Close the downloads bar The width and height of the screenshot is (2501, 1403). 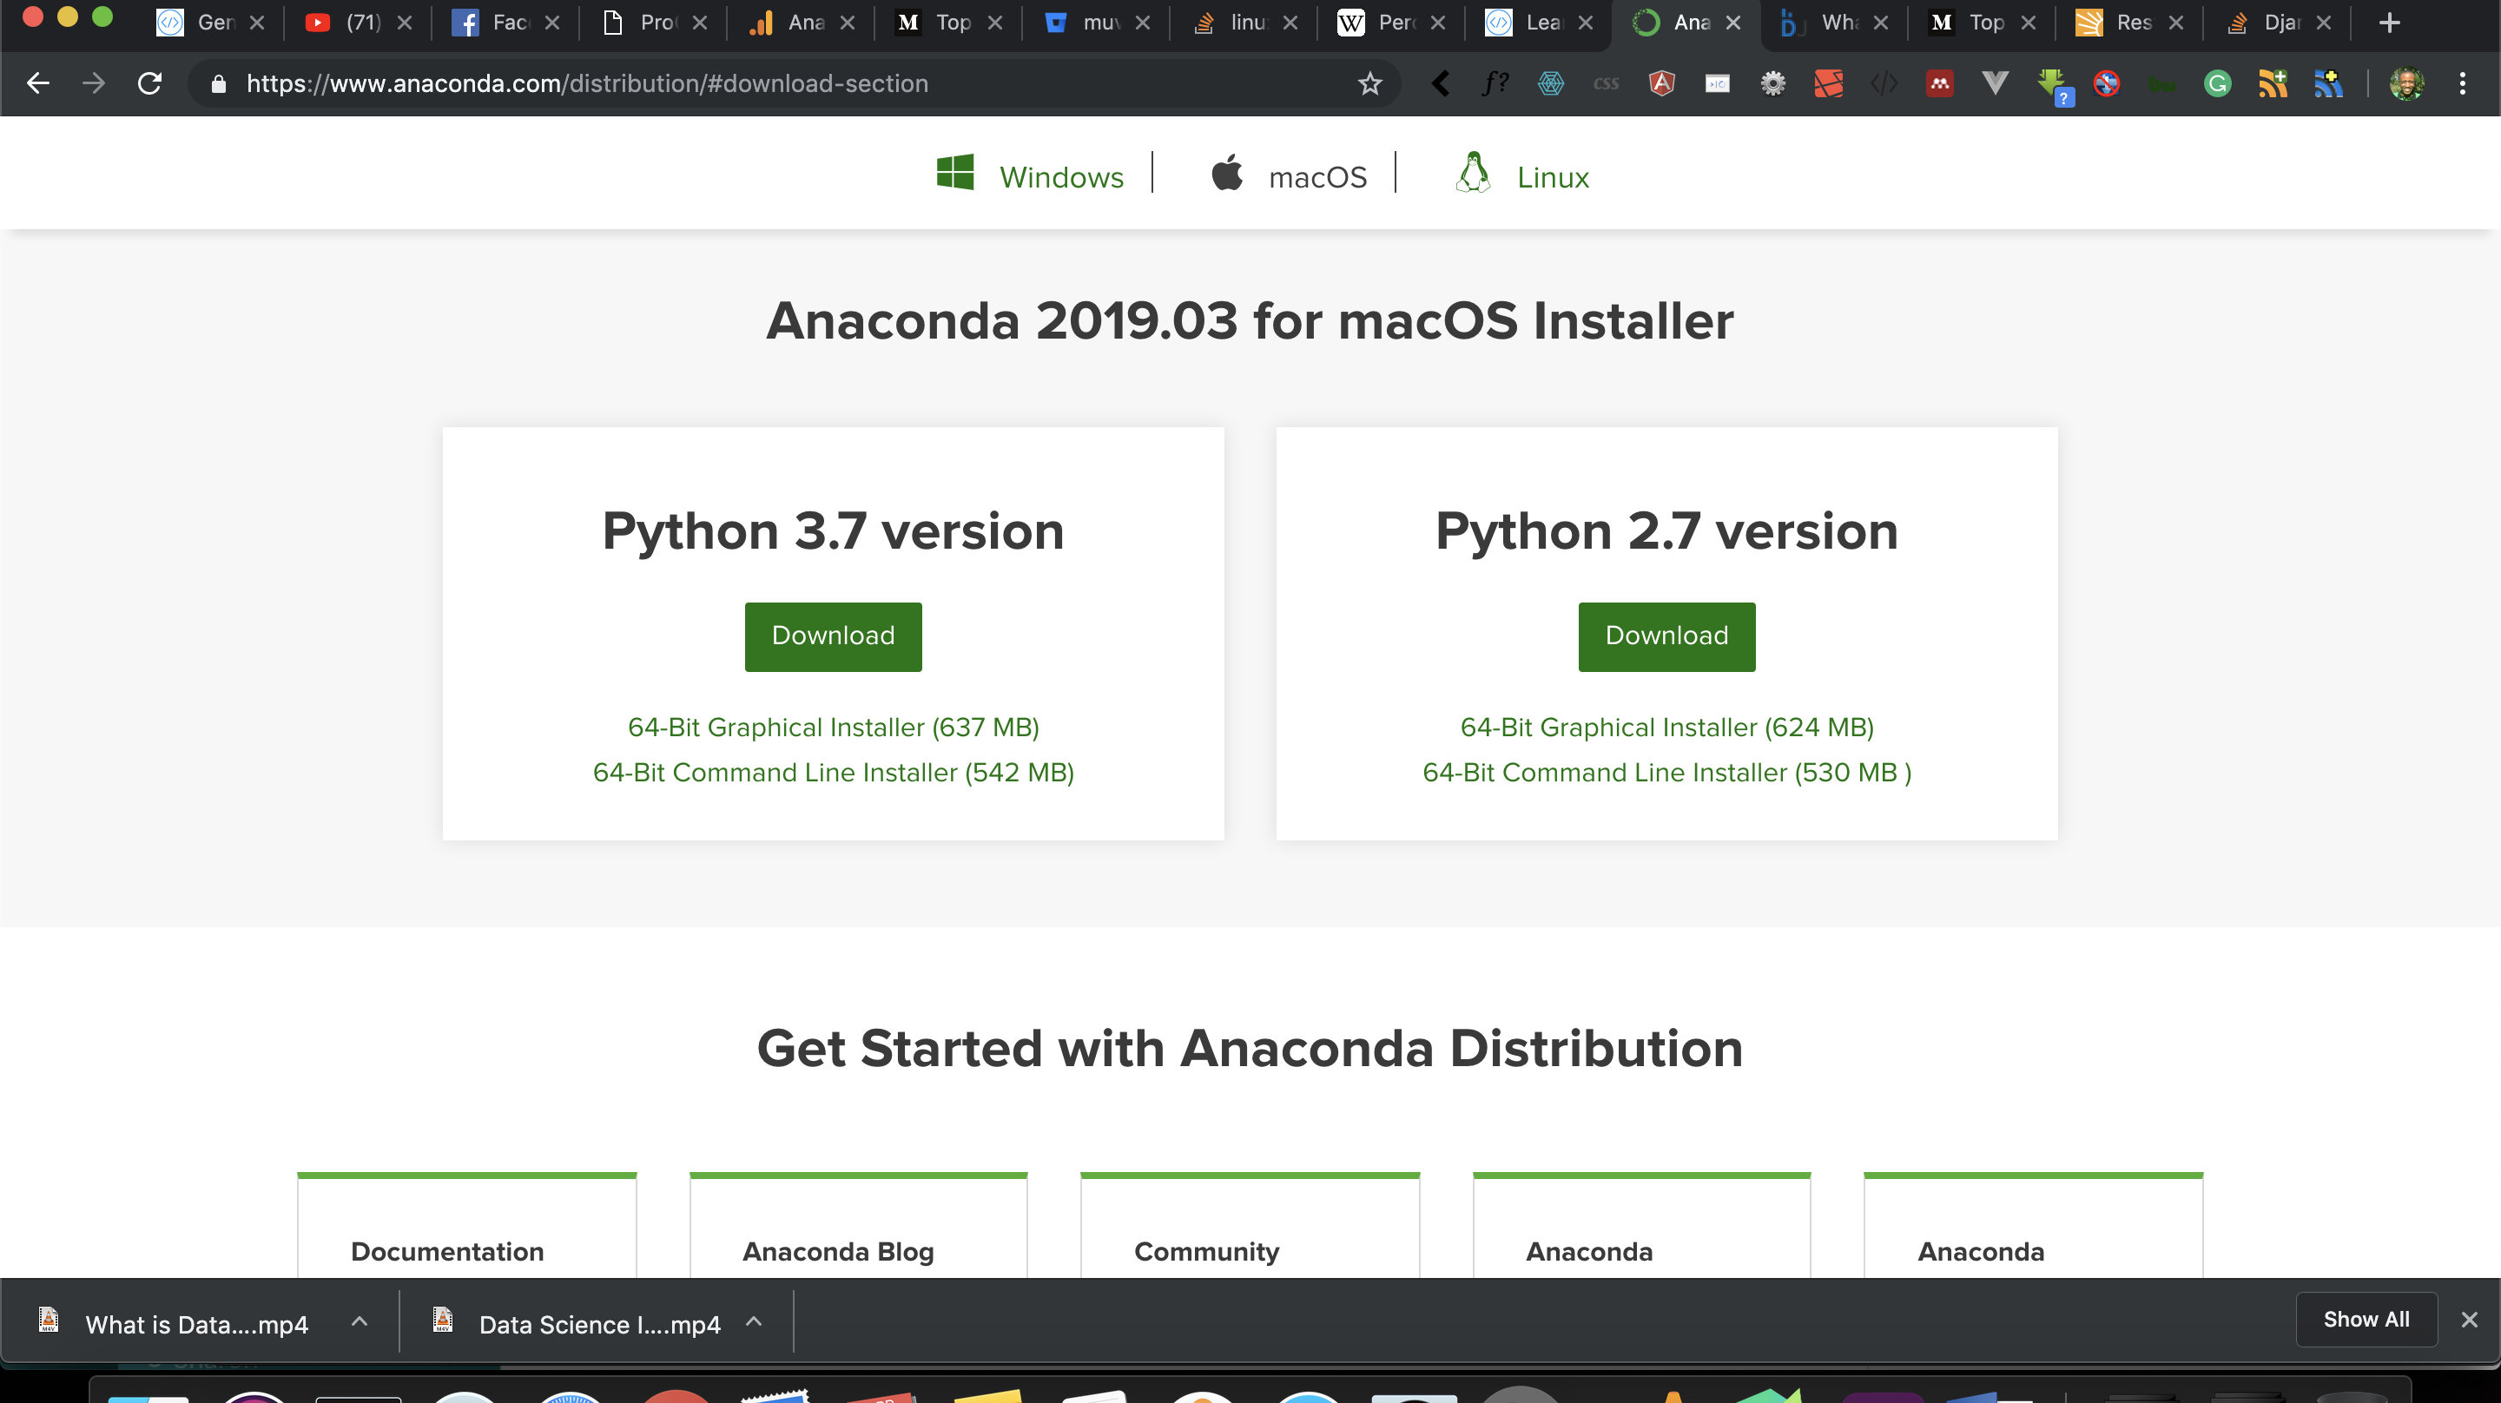[2469, 1320]
